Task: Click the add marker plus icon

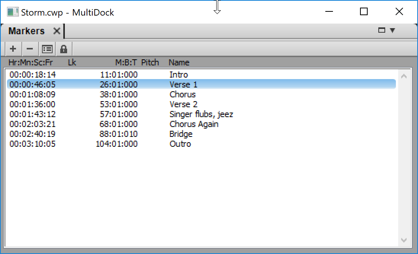Action: (13, 49)
